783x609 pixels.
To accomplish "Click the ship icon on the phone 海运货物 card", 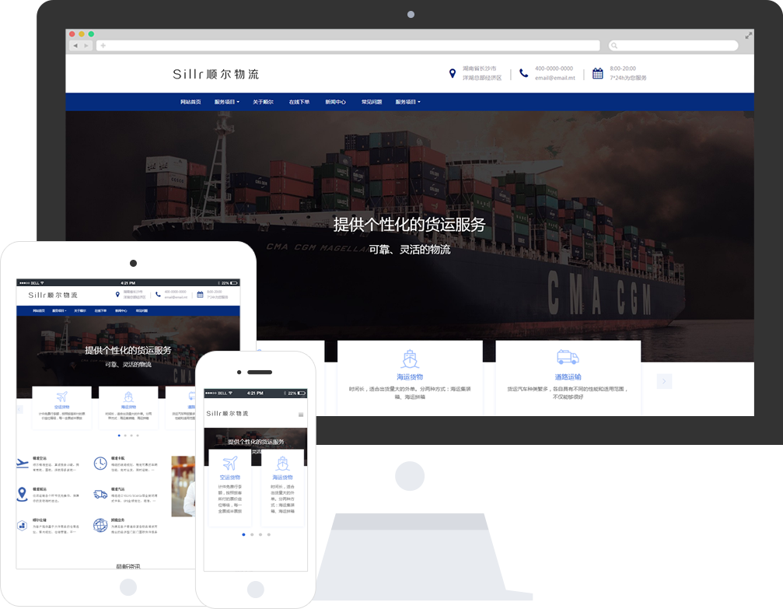I will pyautogui.click(x=282, y=464).
